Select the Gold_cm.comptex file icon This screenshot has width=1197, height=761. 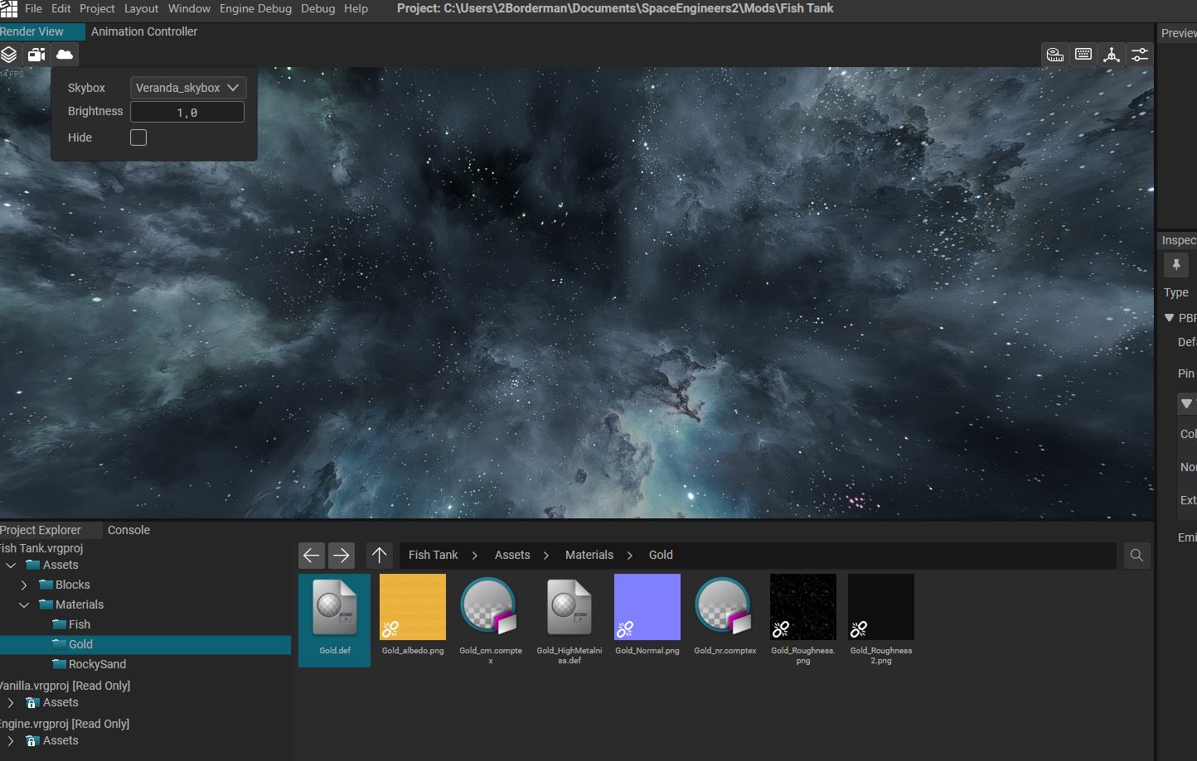(490, 608)
